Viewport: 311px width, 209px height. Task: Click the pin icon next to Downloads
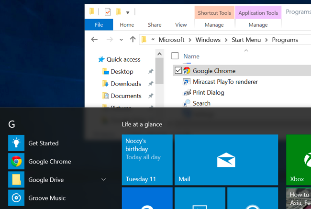[151, 84]
